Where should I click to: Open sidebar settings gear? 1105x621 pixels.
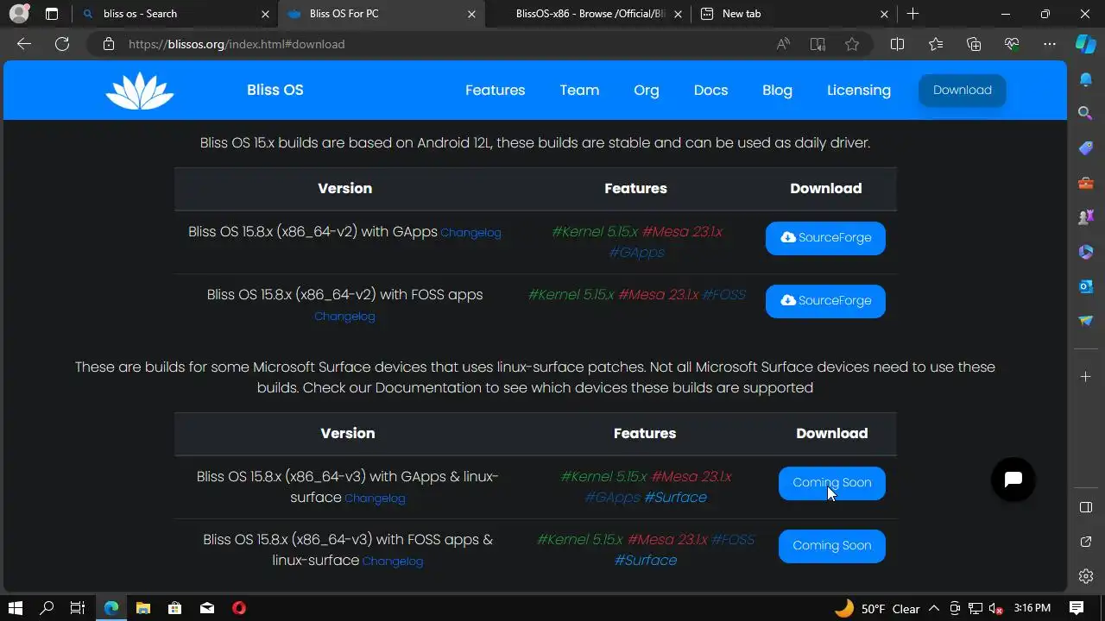1086,576
